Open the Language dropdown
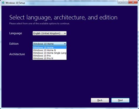The height and width of the screenshot is (109, 139). click(50, 33)
